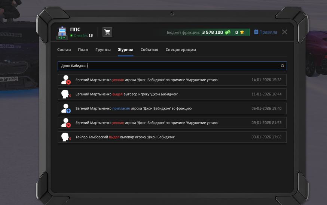Click the ППС faction building icon
Viewport: 327px width, 205px height.
pos(62,31)
